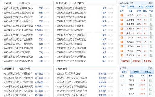Open column icon in 排列三排行榜 rank 6 row
The height and width of the screenshot is (97, 155).
pyautogui.click(x=151, y=37)
